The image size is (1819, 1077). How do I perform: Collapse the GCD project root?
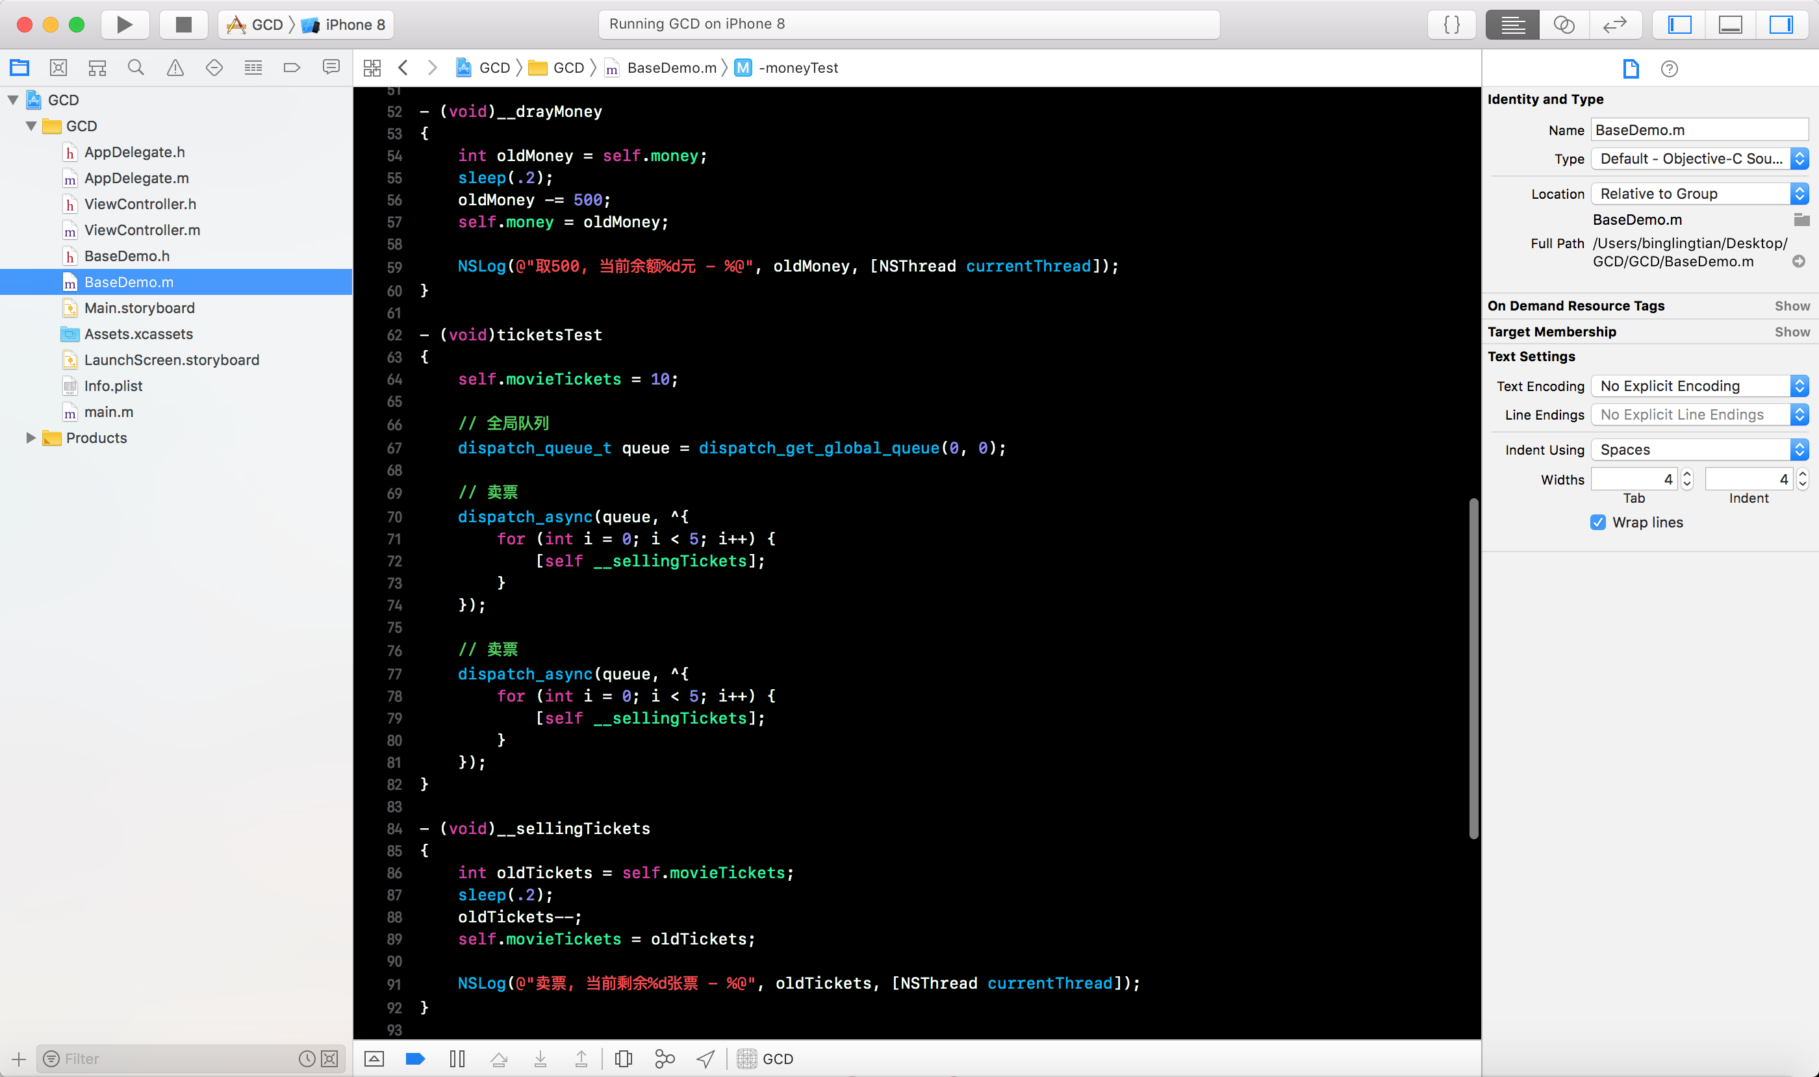13,100
